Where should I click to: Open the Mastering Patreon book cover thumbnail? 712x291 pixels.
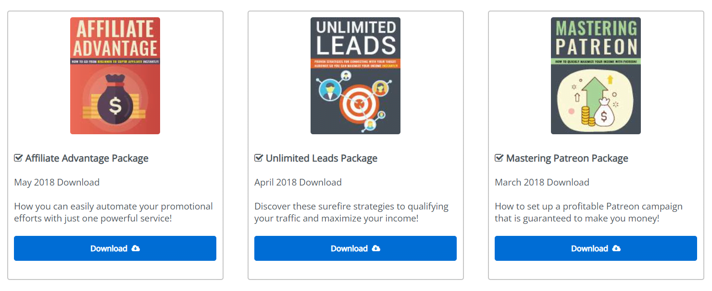point(596,76)
